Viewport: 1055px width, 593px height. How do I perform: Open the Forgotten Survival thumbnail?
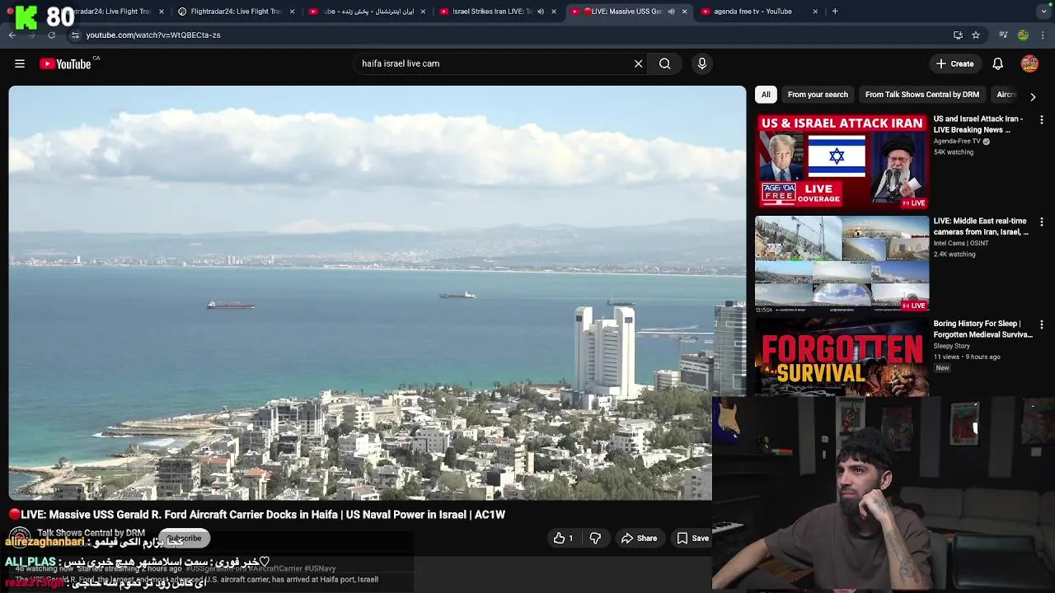[842, 358]
